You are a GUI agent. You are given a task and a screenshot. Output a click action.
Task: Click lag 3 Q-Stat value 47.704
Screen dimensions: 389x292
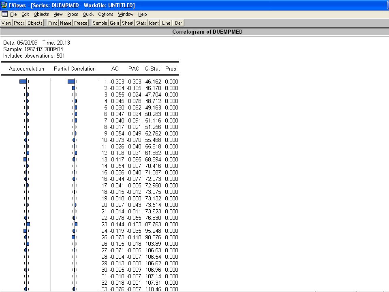click(x=153, y=94)
